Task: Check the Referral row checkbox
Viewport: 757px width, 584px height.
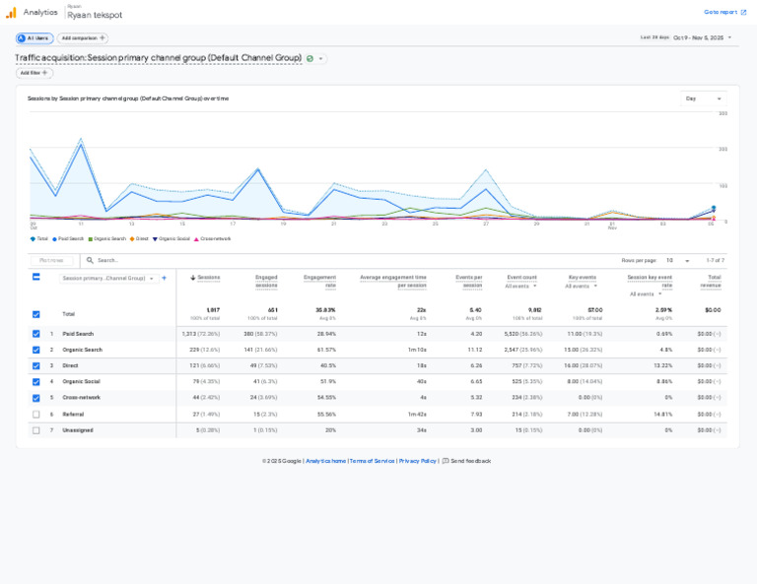Action: [36, 415]
